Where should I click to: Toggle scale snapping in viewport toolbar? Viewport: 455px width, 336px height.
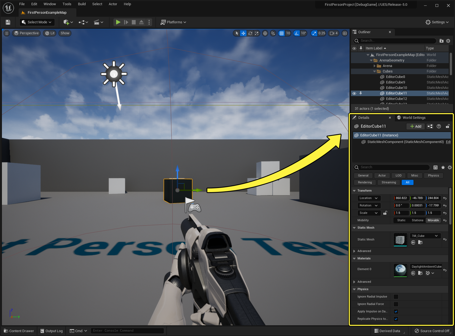point(314,33)
